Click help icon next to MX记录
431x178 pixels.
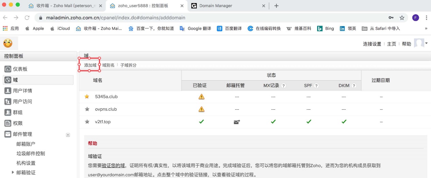[283, 86]
